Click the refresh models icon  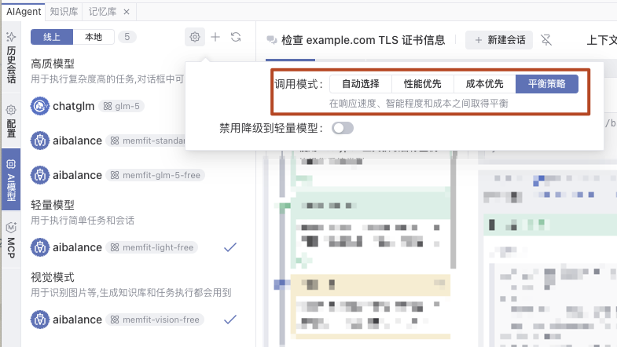tap(236, 37)
